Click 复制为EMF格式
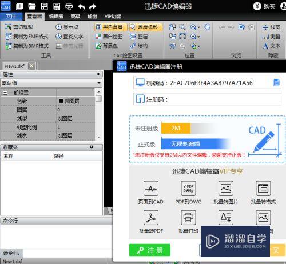Image resolution: width=286 pixels, height=264 pixels. (x=27, y=37)
